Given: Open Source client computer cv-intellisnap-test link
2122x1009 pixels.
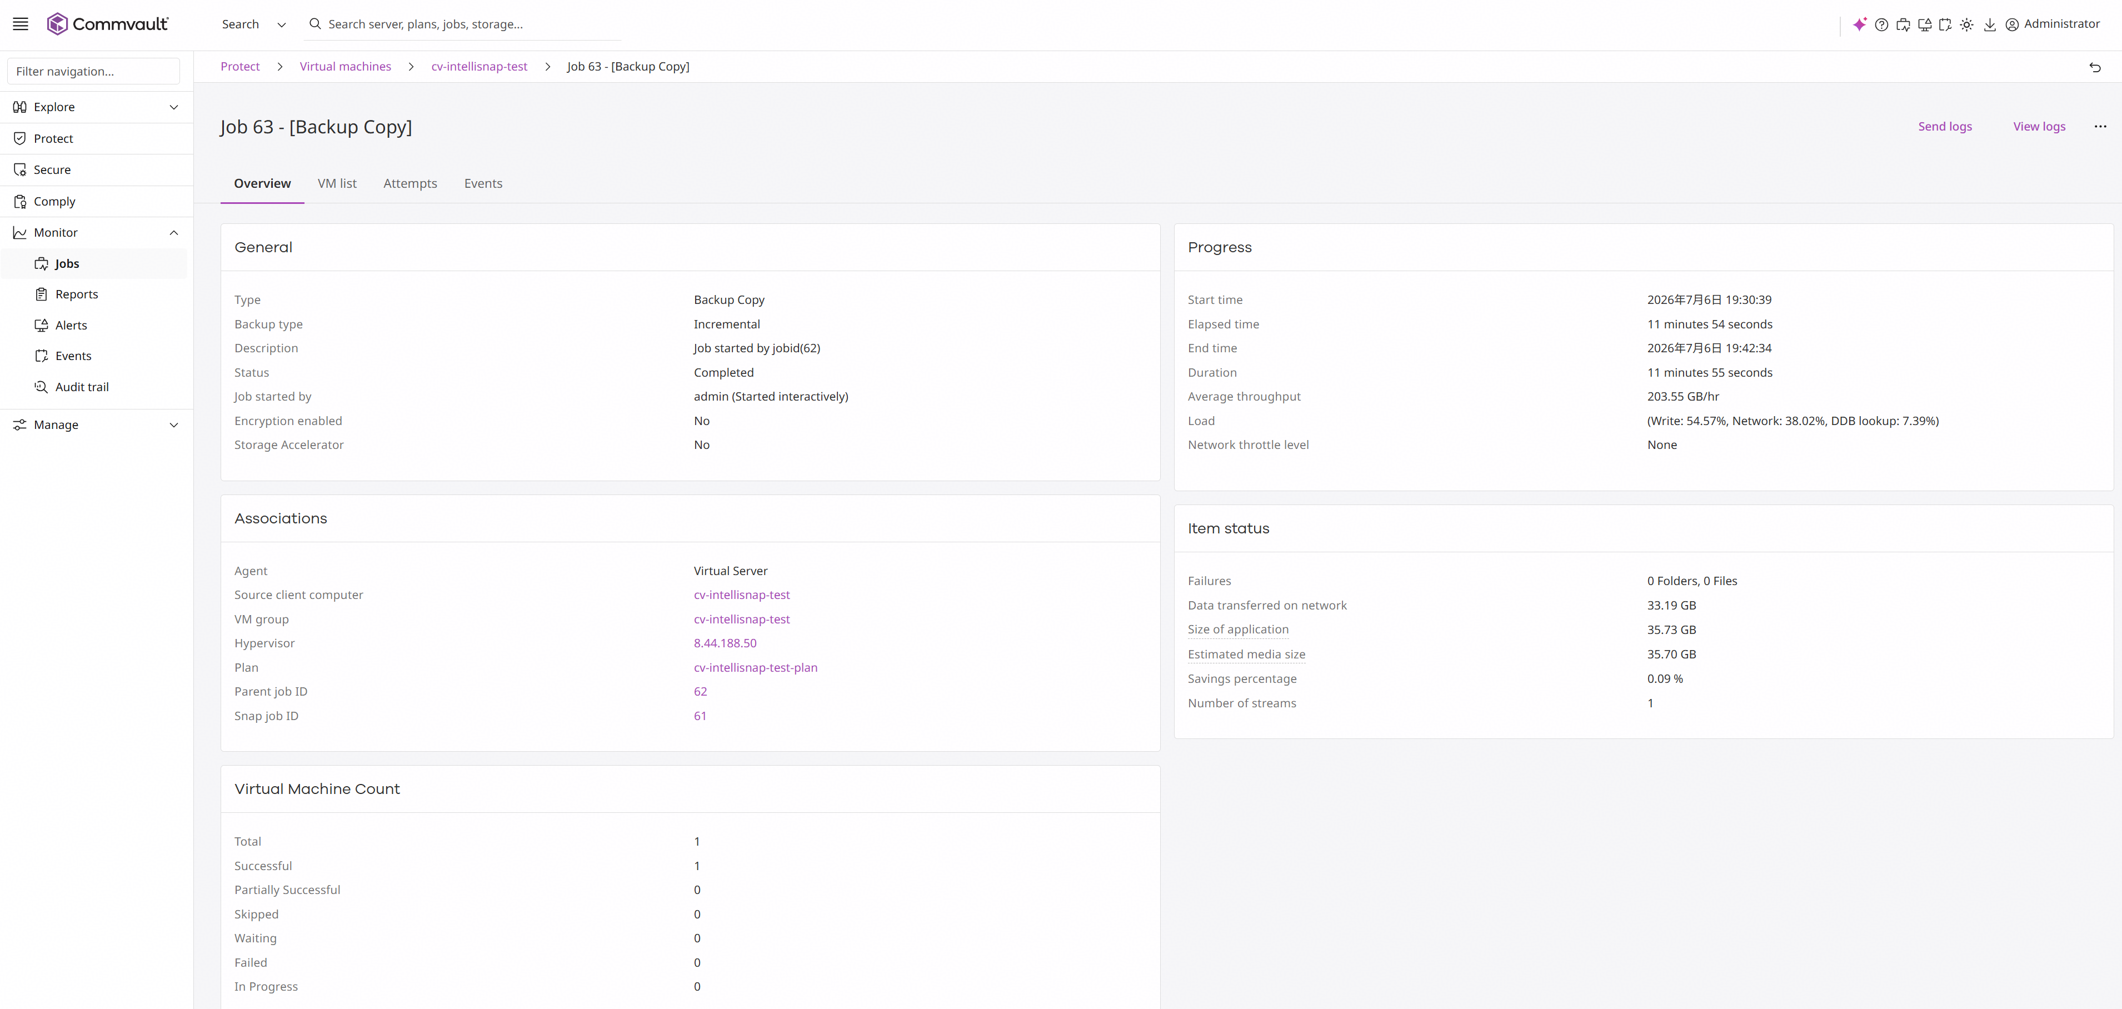Looking at the screenshot, I should tap(741, 595).
